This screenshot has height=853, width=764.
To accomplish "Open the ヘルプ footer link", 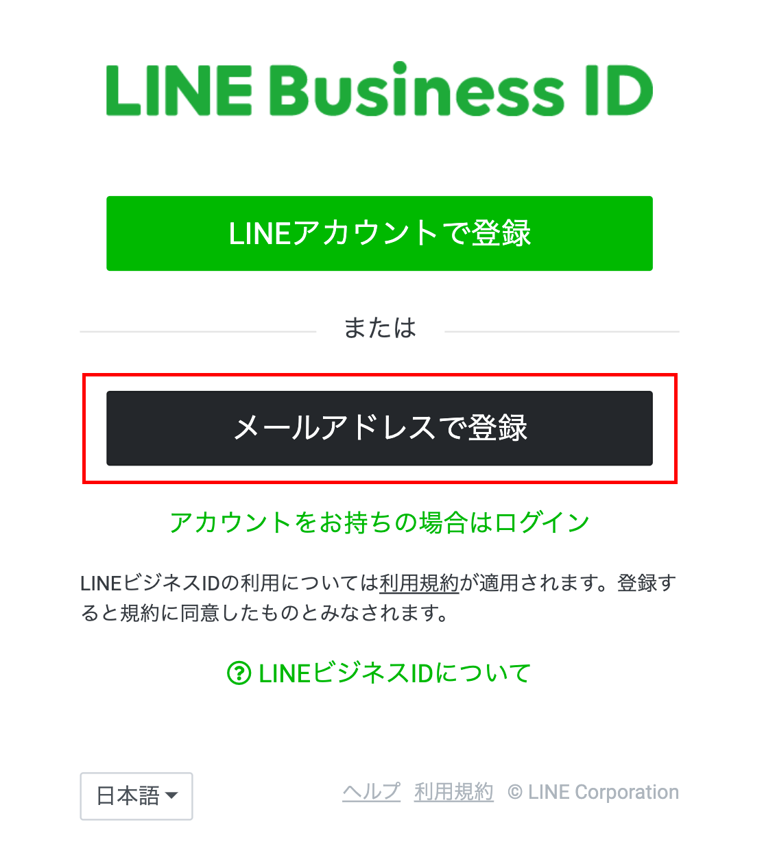I will (x=371, y=792).
